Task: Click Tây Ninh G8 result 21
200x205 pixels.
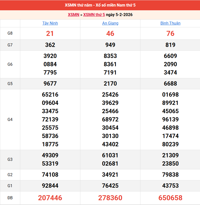Action: coord(50,34)
